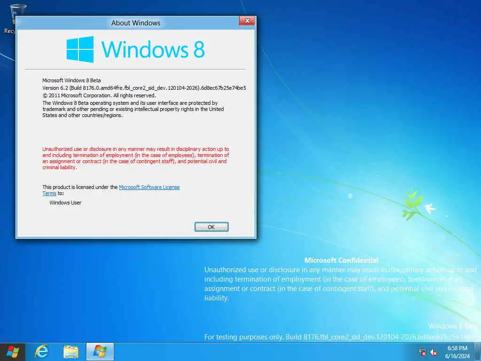Click the Show desktop strip at the taskbar end

tap(478, 352)
